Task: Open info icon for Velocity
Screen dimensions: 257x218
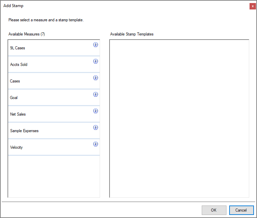Action: [96, 144]
